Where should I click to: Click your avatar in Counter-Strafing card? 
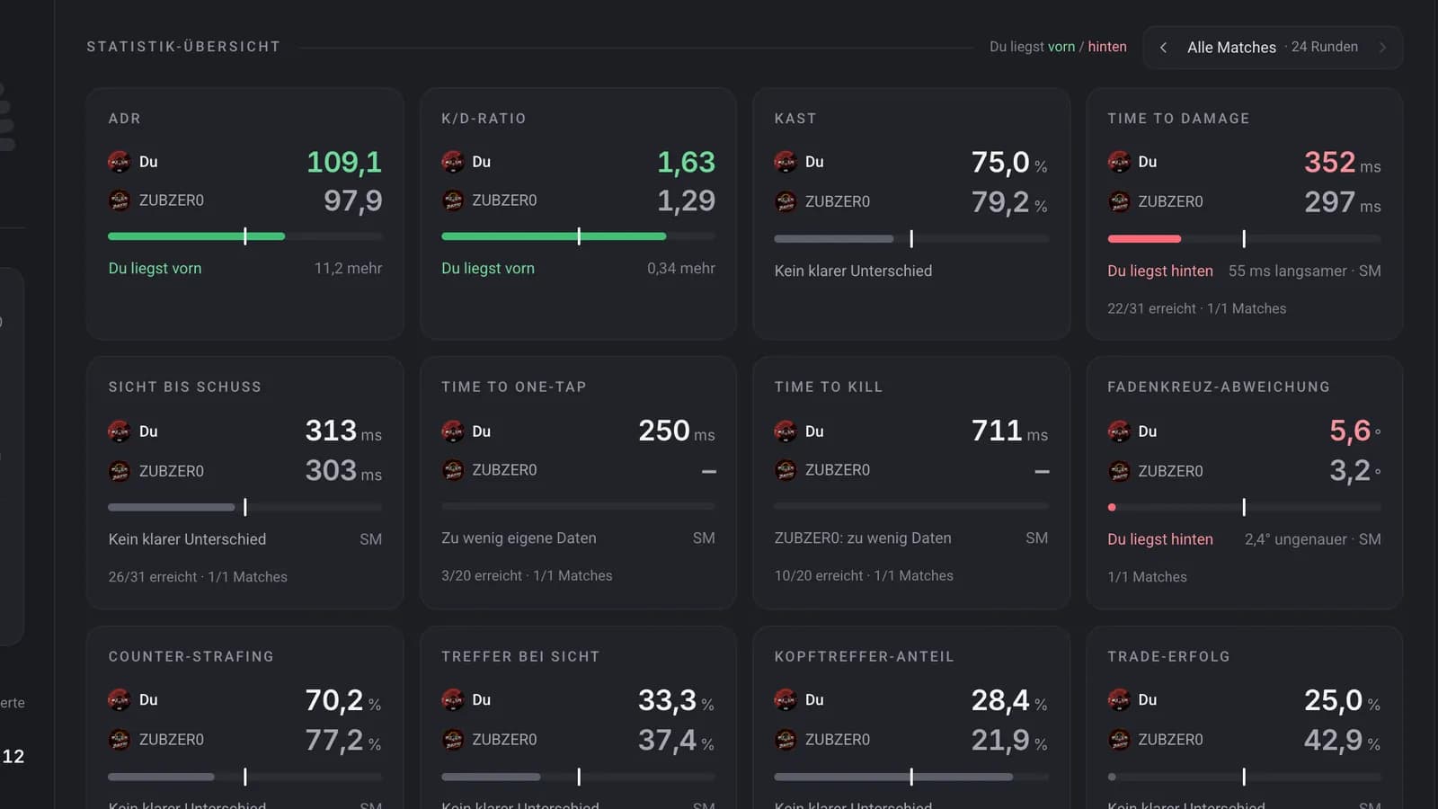click(120, 699)
